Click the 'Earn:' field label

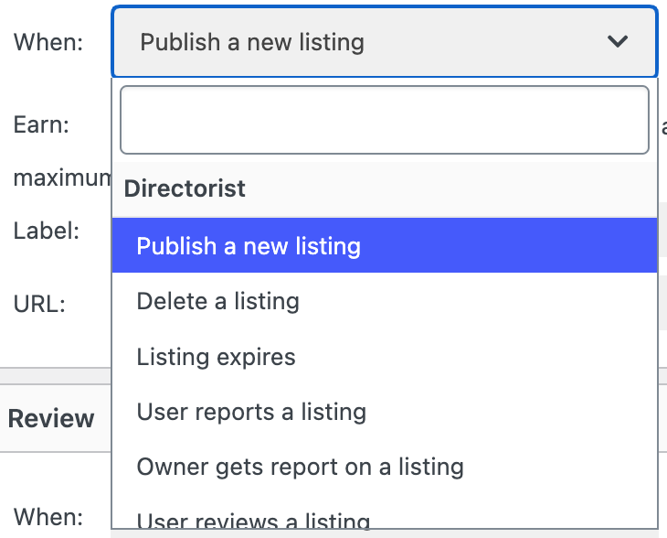coord(41,125)
